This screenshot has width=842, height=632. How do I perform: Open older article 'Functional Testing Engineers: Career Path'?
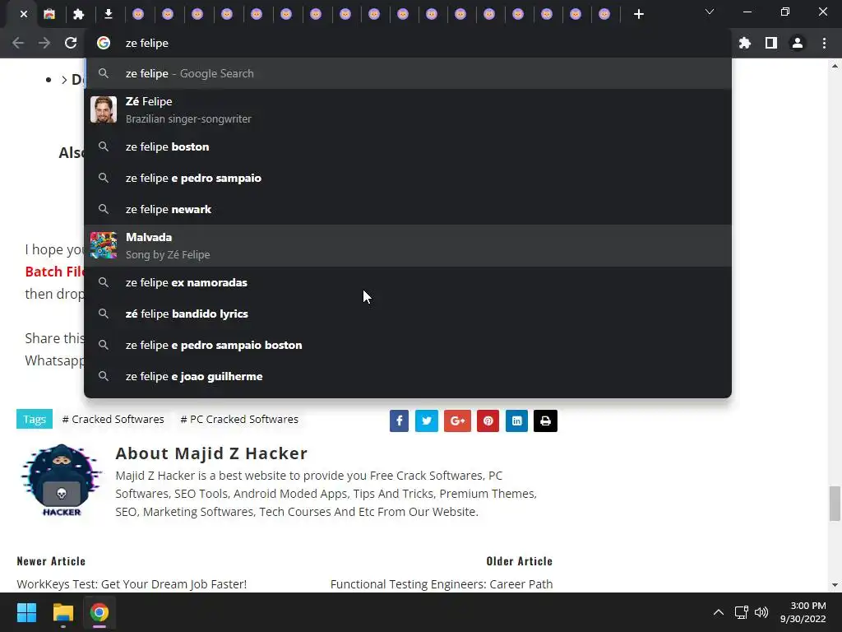click(442, 584)
